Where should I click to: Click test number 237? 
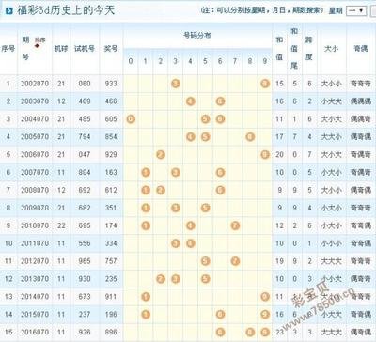pyautogui.click(x=85, y=314)
